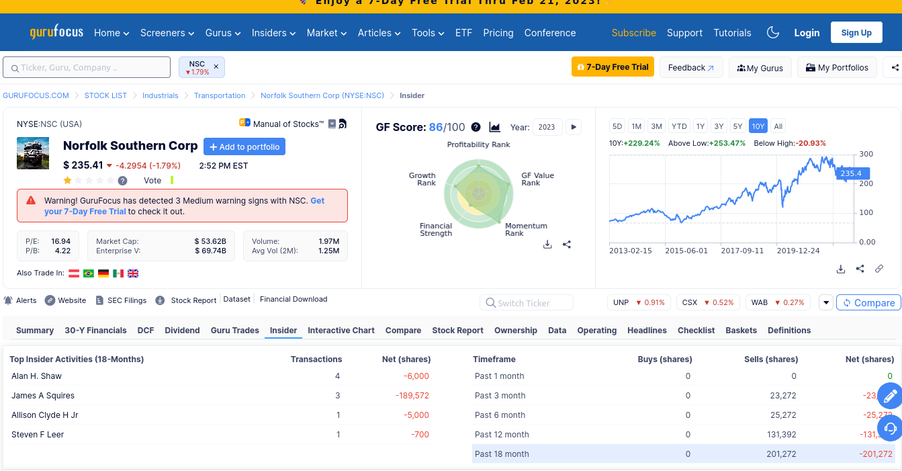
Task: Expand the Market navigation menu
Action: pyautogui.click(x=327, y=33)
